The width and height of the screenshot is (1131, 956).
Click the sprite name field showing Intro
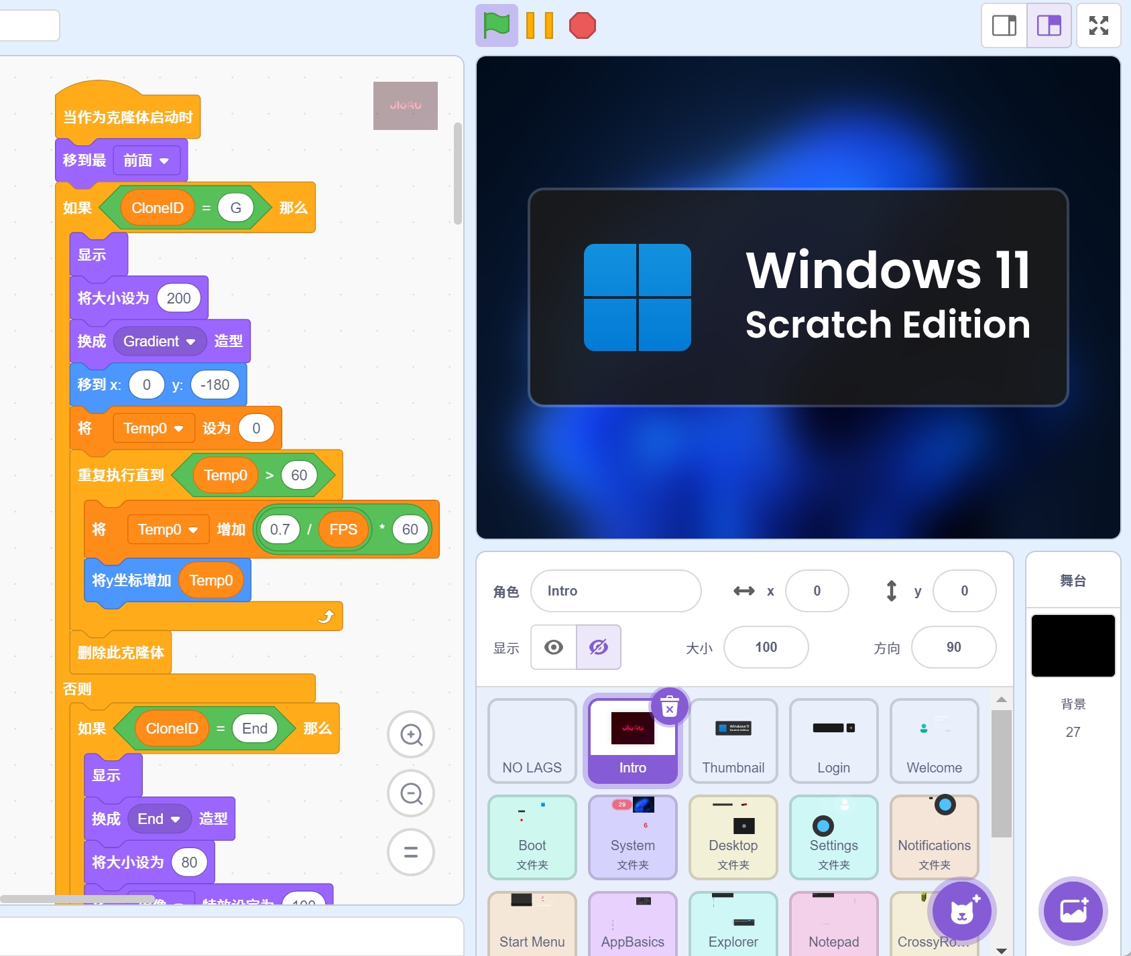(x=615, y=591)
